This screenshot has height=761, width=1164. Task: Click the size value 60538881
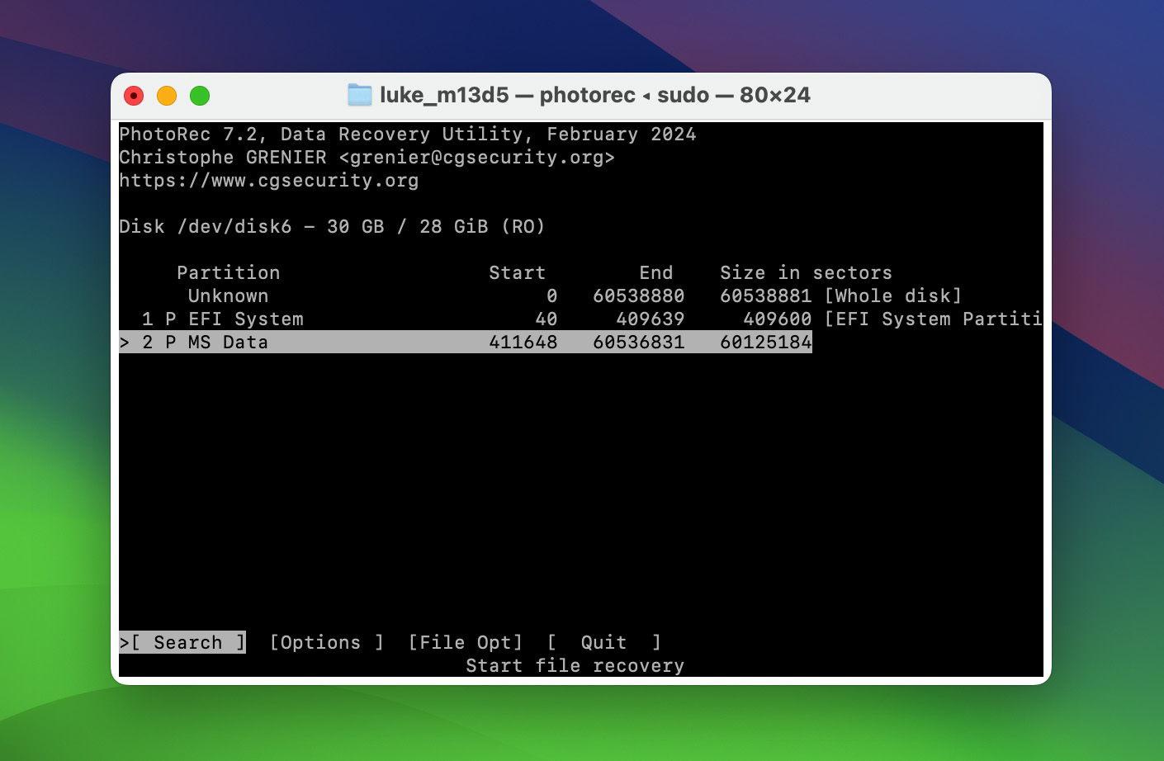[x=766, y=295]
